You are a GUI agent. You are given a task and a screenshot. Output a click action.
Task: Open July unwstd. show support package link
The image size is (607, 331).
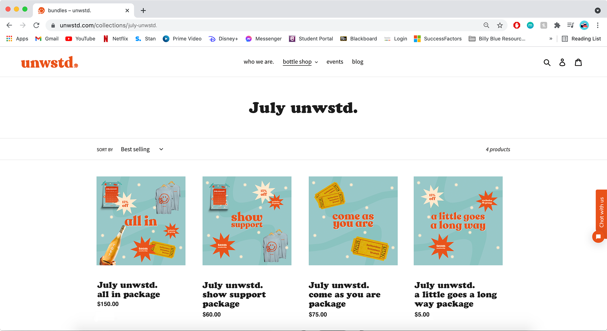tap(234, 294)
